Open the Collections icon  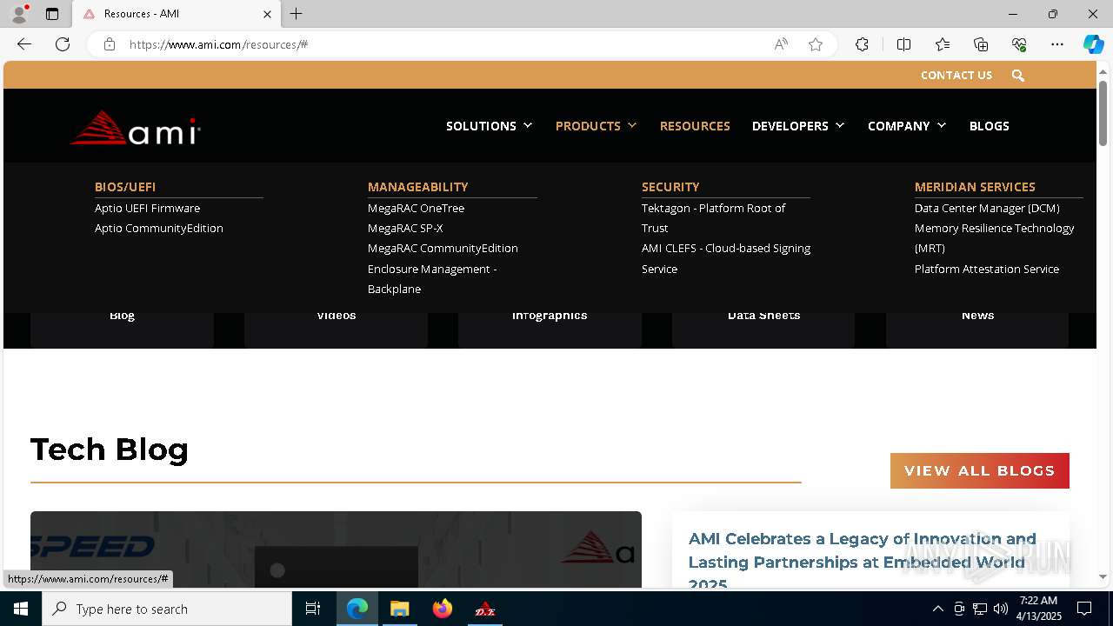(981, 44)
